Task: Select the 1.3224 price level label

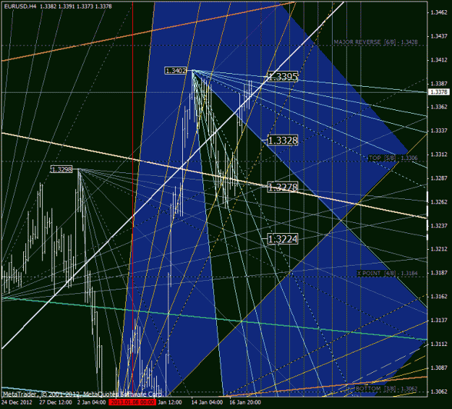Action: [x=283, y=239]
